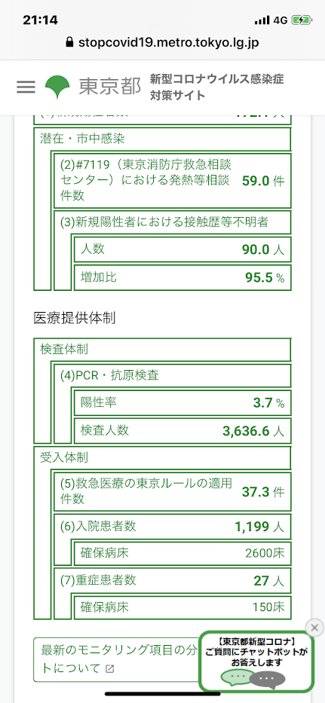Tap the signal strength bars icon

click(x=262, y=20)
